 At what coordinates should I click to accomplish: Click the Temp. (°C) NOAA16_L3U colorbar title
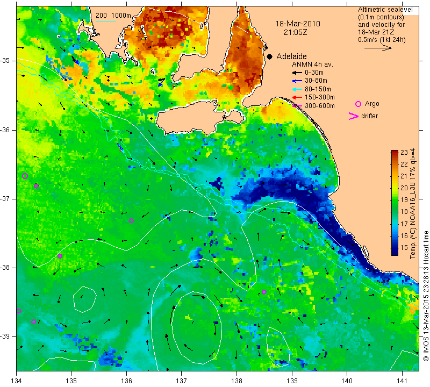(x=413, y=204)
